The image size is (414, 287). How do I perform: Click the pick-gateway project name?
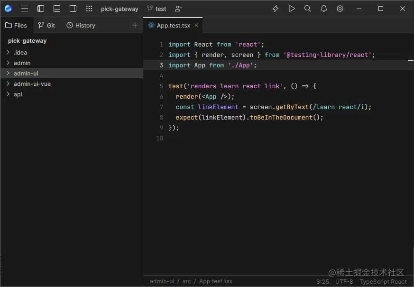pos(120,9)
